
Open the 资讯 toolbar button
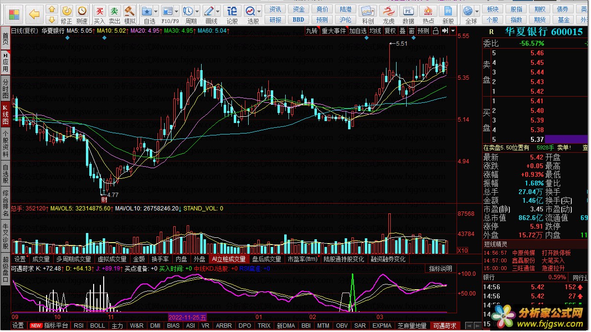[x=276, y=9]
